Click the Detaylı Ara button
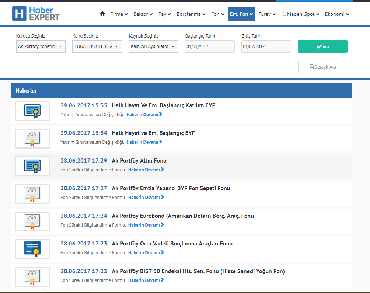The height and width of the screenshot is (293, 370). pyautogui.click(x=323, y=67)
